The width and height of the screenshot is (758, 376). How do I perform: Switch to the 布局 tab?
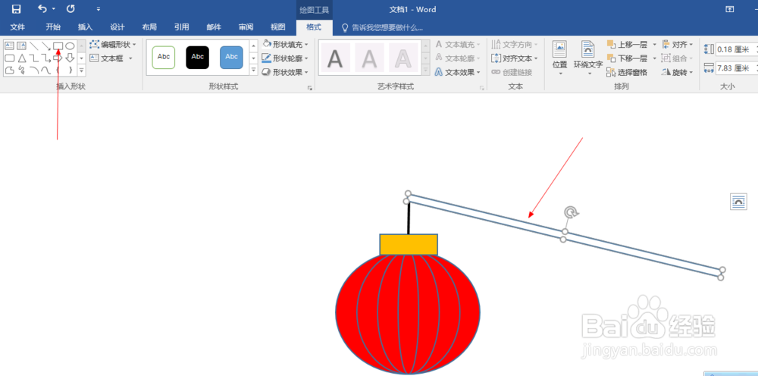(x=149, y=27)
